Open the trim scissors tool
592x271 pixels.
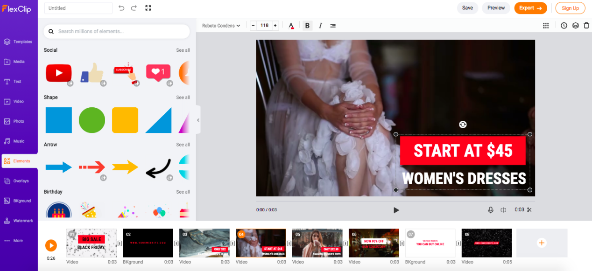coord(529,210)
